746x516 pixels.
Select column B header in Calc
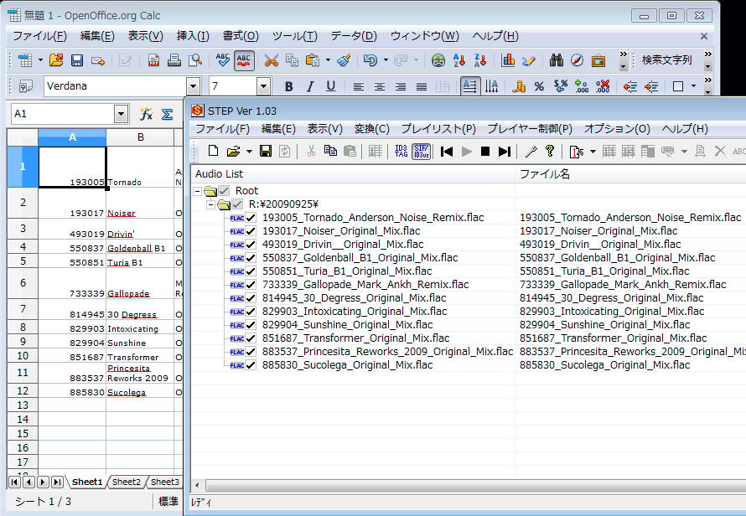[x=140, y=137]
